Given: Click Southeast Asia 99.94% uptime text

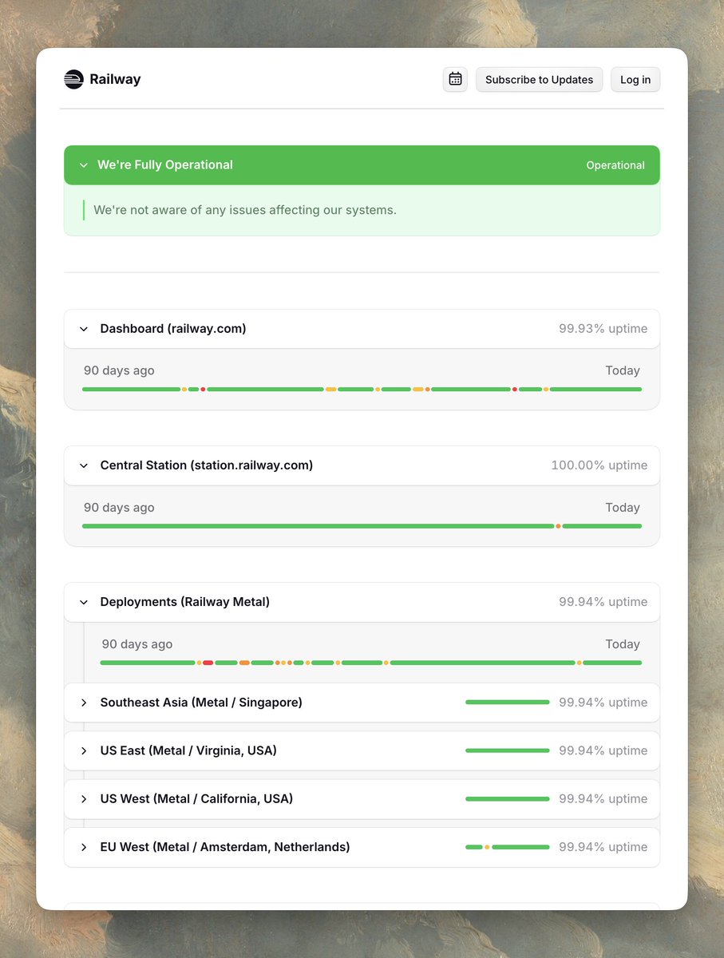Looking at the screenshot, I should pos(603,703).
